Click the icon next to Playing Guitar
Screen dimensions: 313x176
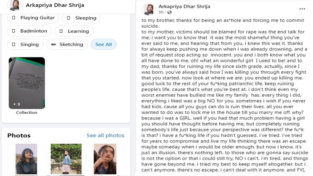click(x=13, y=18)
